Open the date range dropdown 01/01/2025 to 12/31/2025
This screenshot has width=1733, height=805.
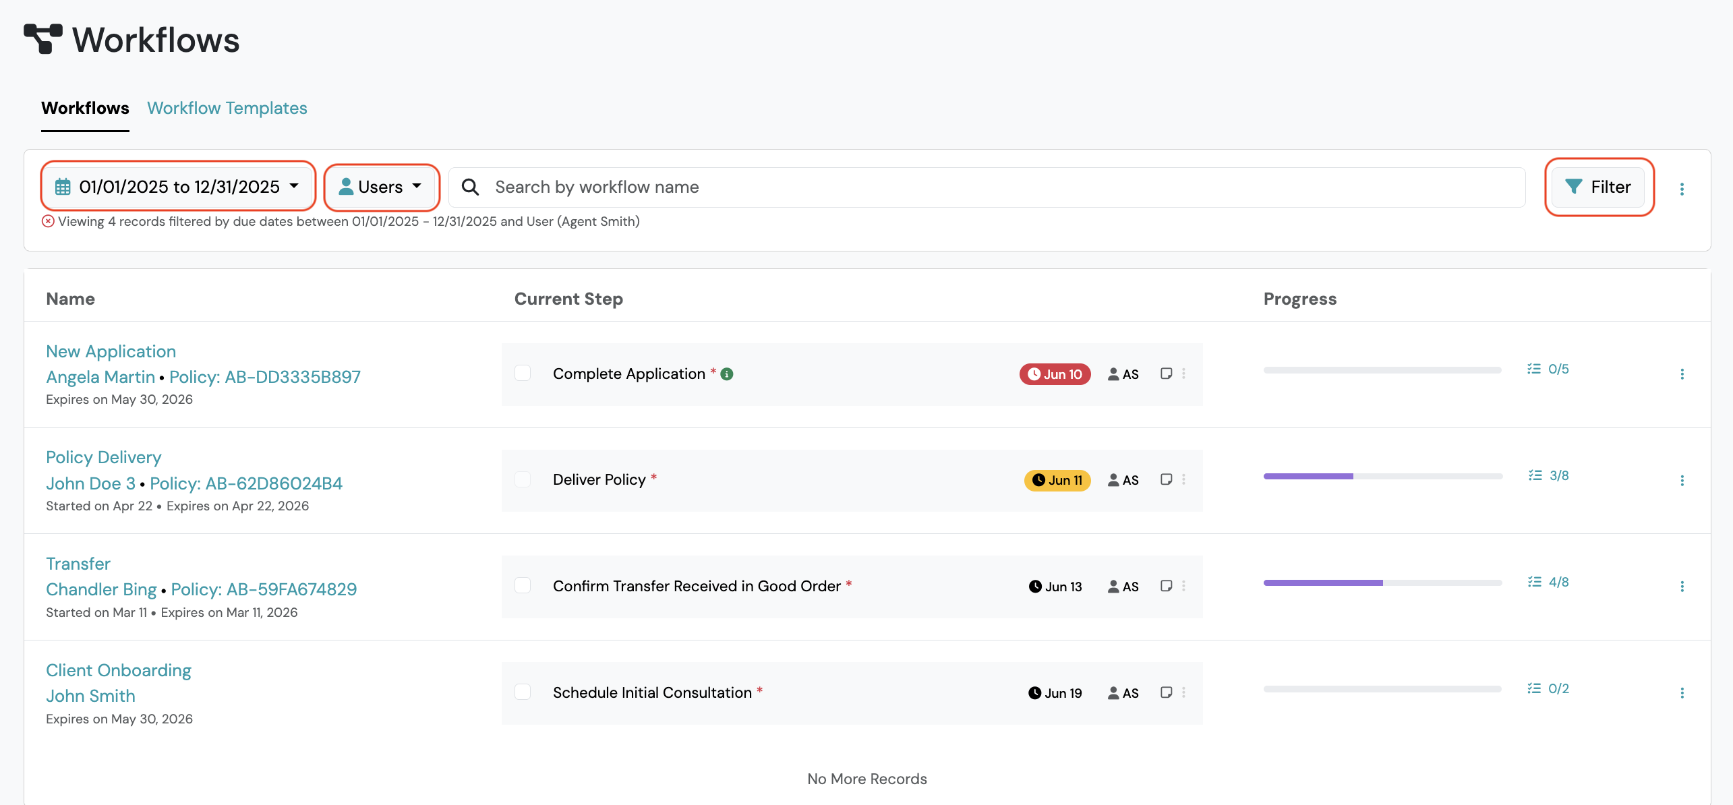178,187
